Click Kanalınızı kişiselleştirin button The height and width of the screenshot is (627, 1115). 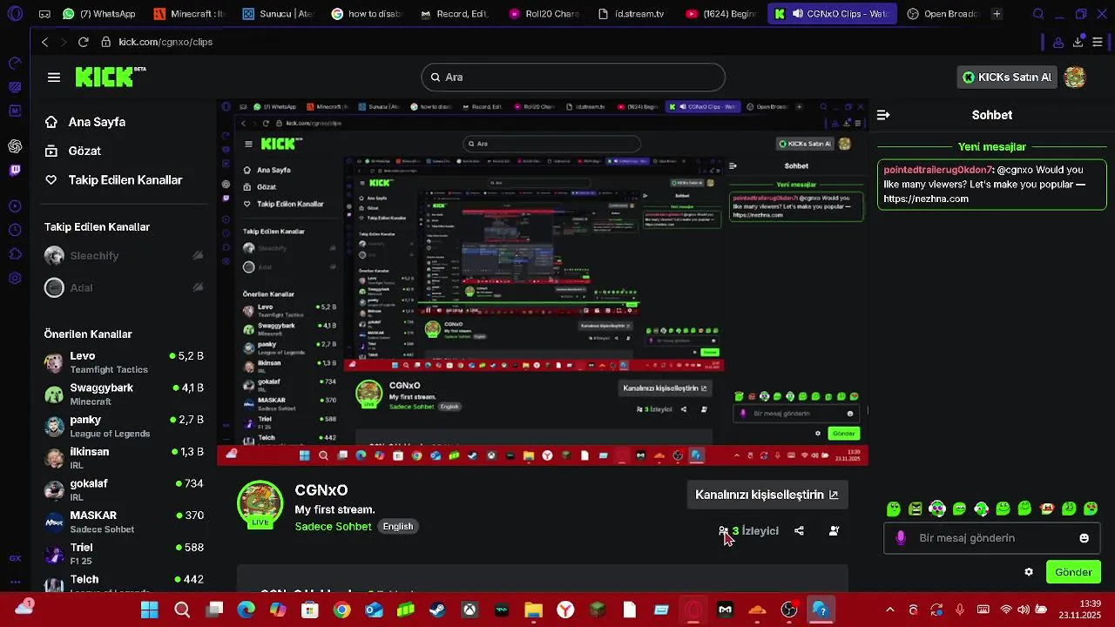point(767,495)
